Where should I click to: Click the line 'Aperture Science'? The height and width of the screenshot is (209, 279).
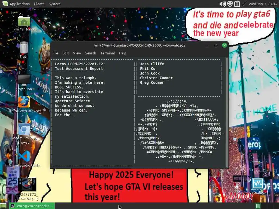click(x=72, y=101)
